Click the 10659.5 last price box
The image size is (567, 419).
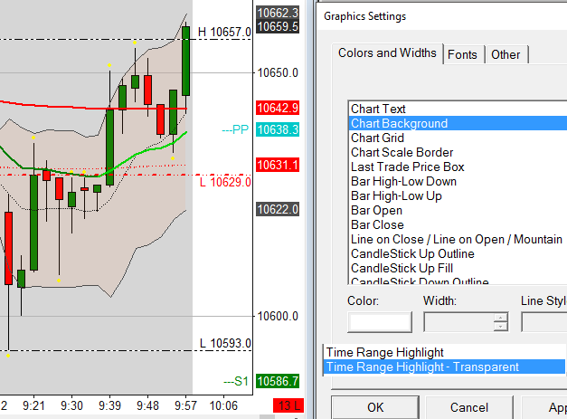coord(278,26)
